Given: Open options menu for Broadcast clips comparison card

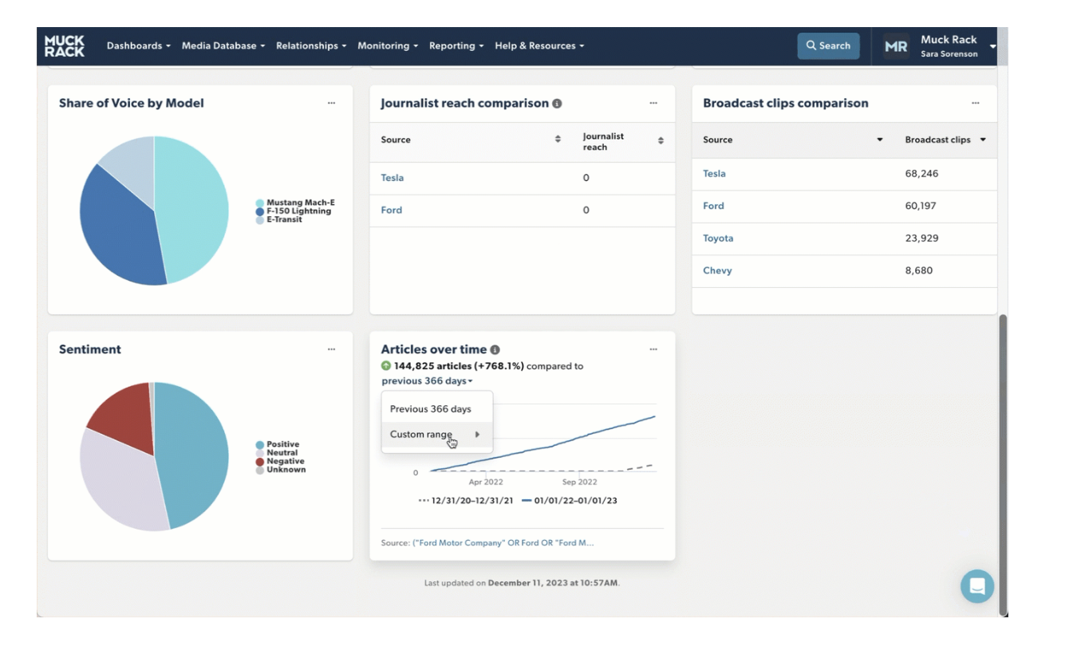Looking at the screenshot, I should pyautogui.click(x=976, y=103).
